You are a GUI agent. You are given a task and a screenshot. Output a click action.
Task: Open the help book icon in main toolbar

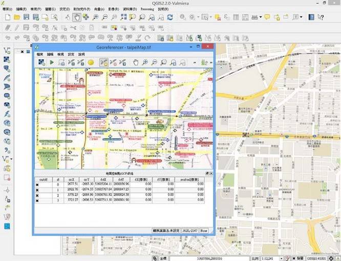click(x=311, y=17)
